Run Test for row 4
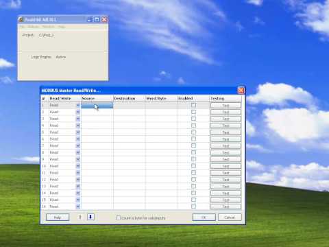Viewport: 329px width, 247px height. 226,126
